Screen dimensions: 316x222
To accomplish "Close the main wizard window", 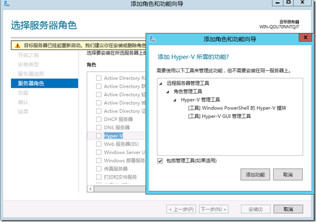I will (x=302, y=2).
